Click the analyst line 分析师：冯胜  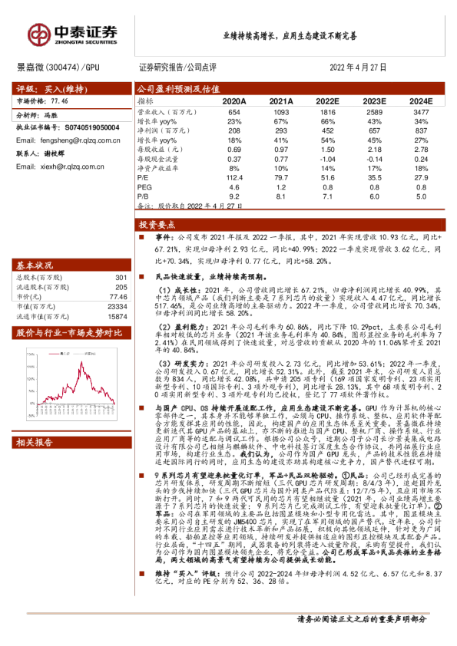(x=37, y=115)
